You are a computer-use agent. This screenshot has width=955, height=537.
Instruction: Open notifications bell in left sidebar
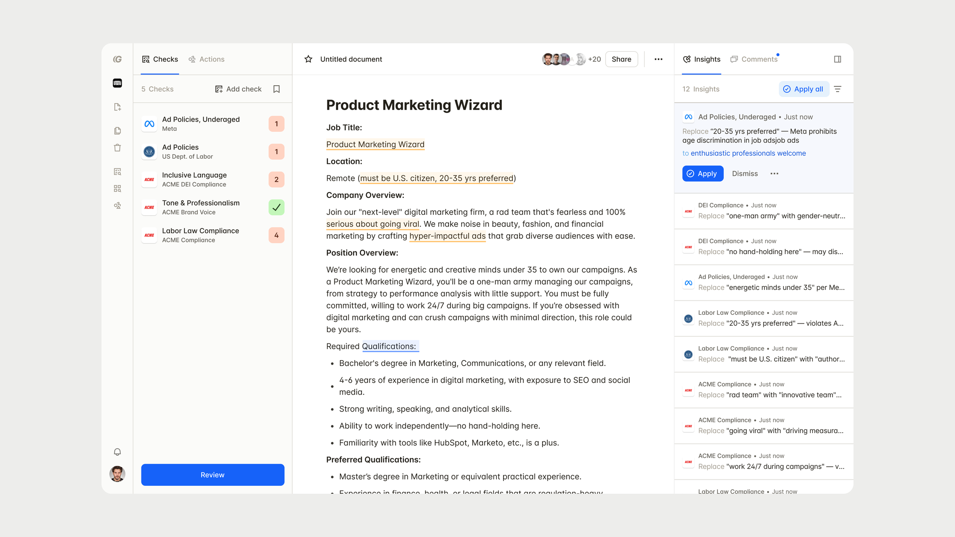tap(117, 452)
